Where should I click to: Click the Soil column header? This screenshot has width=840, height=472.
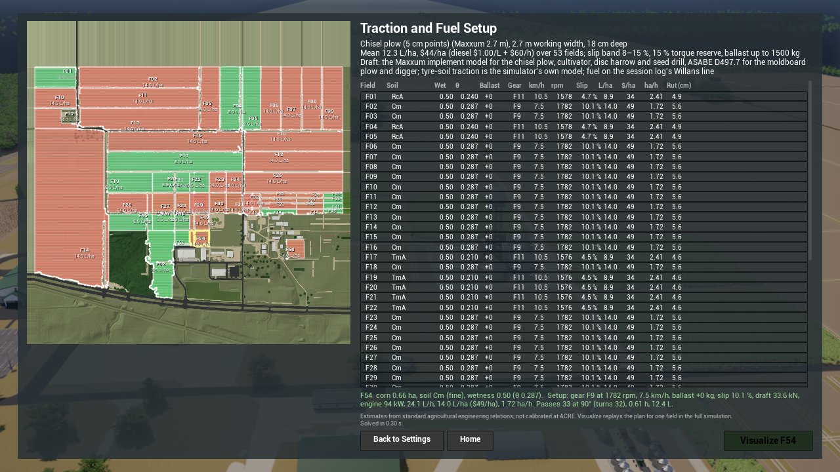click(x=392, y=85)
